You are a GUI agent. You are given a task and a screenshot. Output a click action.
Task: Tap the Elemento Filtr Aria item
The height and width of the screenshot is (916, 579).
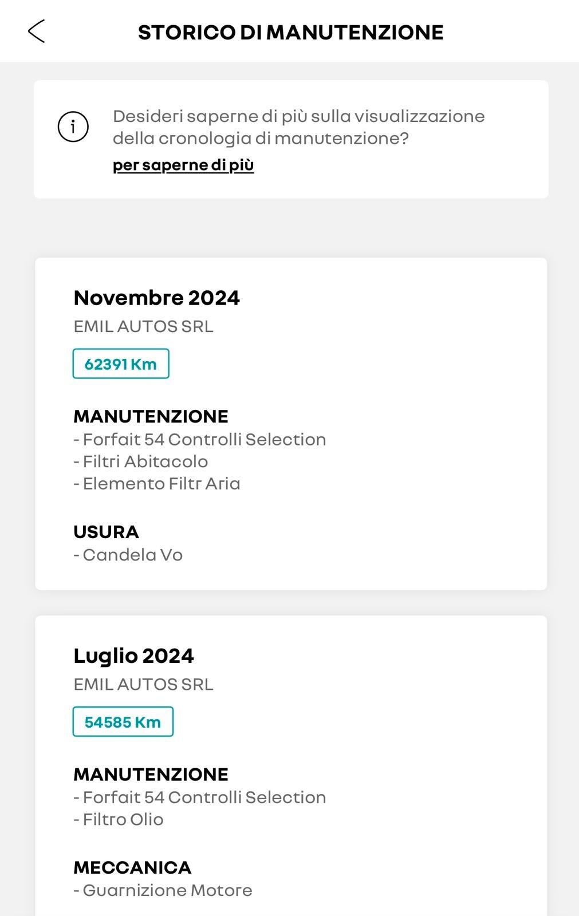click(161, 484)
